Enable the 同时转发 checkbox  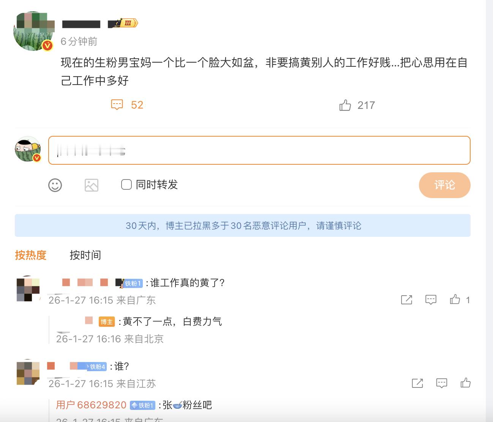click(x=126, y=184)
